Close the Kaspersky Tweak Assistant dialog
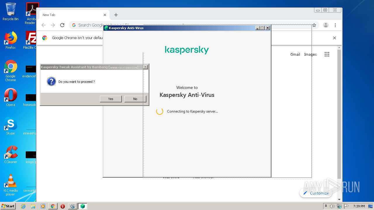374x210 pixels. coord(146,67)
